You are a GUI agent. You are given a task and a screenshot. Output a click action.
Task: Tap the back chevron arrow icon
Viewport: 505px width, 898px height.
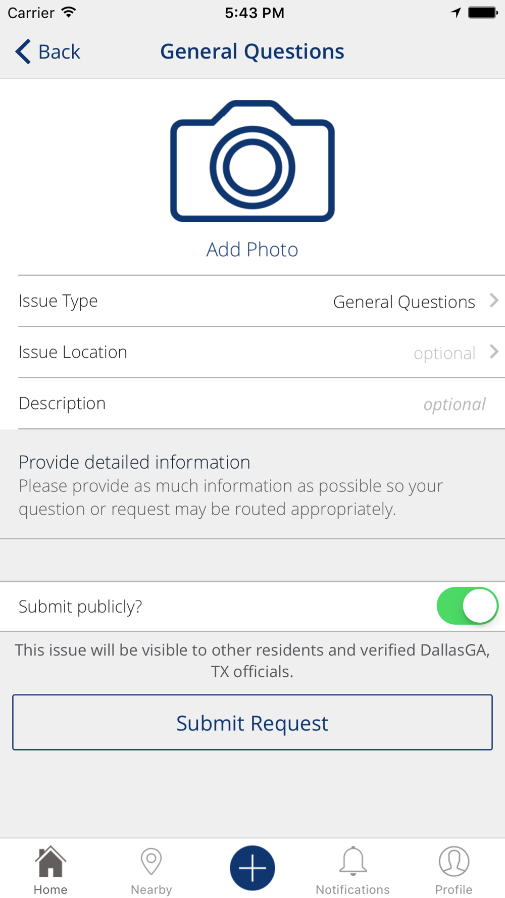23,52
